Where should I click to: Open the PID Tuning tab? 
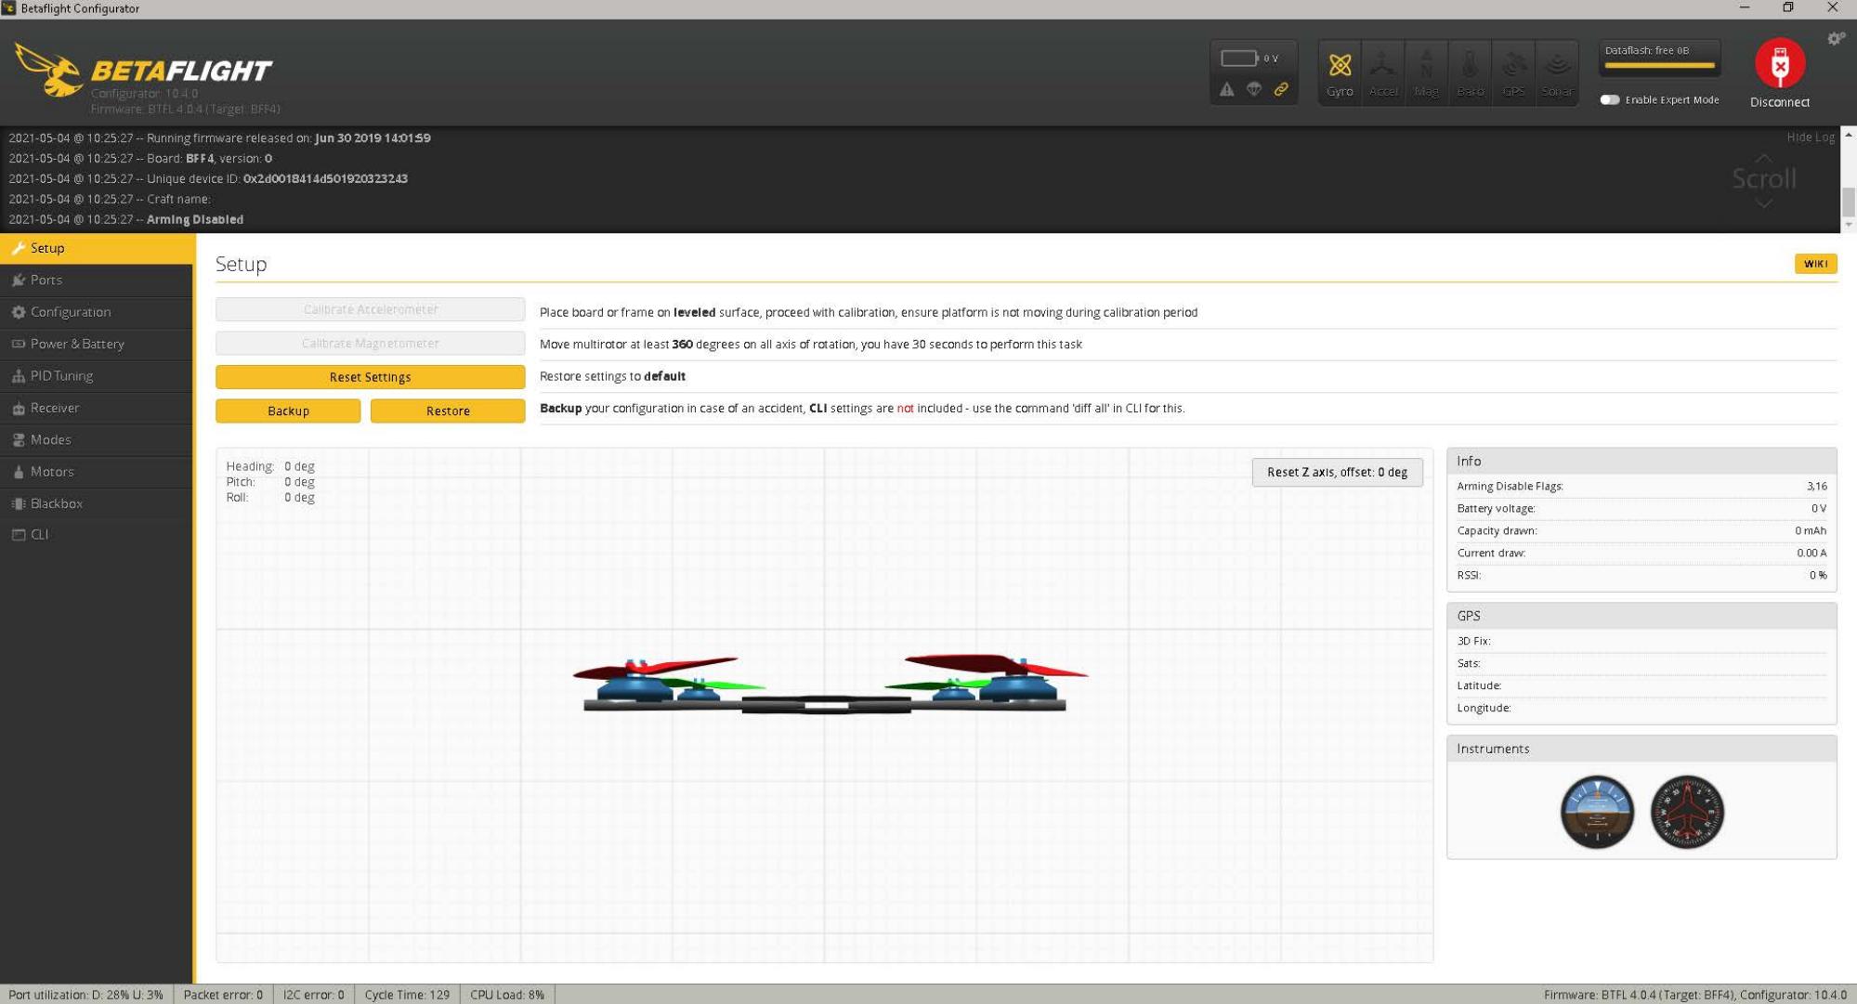[97, 375]
